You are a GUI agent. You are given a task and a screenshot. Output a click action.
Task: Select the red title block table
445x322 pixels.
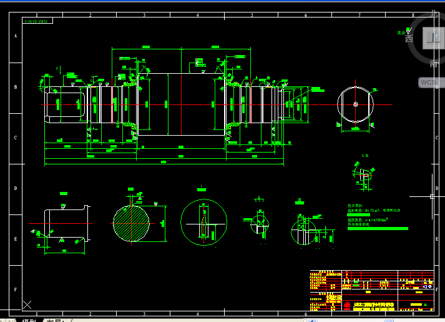[x=372, y=290]
